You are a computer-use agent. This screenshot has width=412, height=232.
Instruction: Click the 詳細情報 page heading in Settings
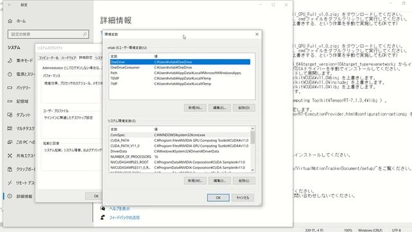116,20
